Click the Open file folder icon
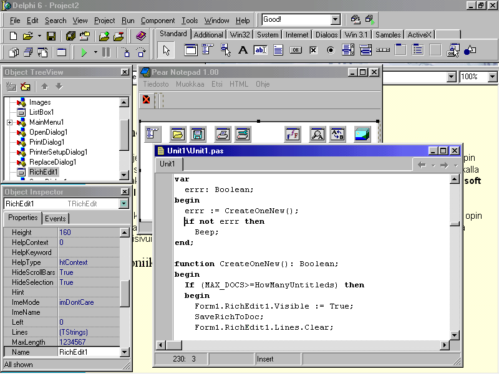Image resolution: width=499 pixels, height=374 pixels. point(28,36)
